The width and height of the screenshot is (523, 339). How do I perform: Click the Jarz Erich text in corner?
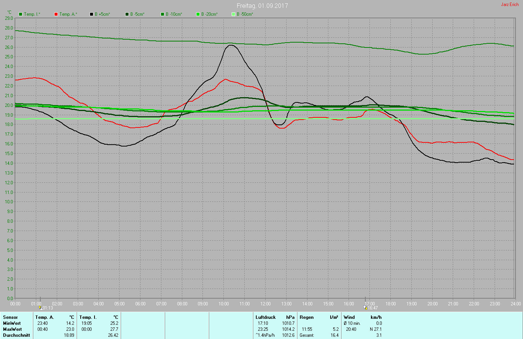510,4
